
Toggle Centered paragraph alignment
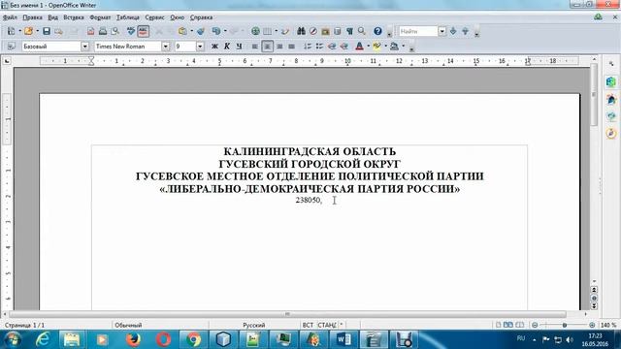coord(268,47)
